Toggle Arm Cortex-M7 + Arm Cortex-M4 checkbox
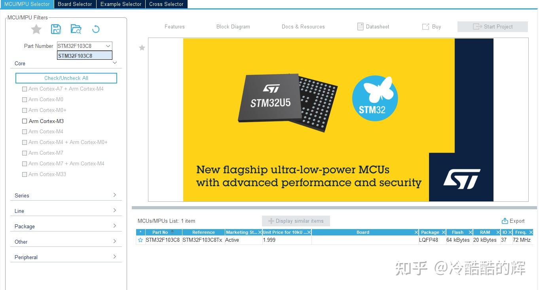 [25, 164]
